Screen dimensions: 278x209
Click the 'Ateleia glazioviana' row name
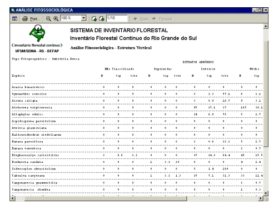(29, 128)
